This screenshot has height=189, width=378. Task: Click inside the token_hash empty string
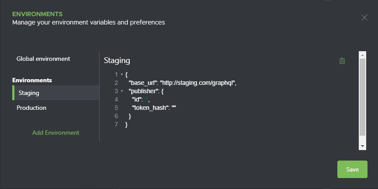tap(174, 108)
